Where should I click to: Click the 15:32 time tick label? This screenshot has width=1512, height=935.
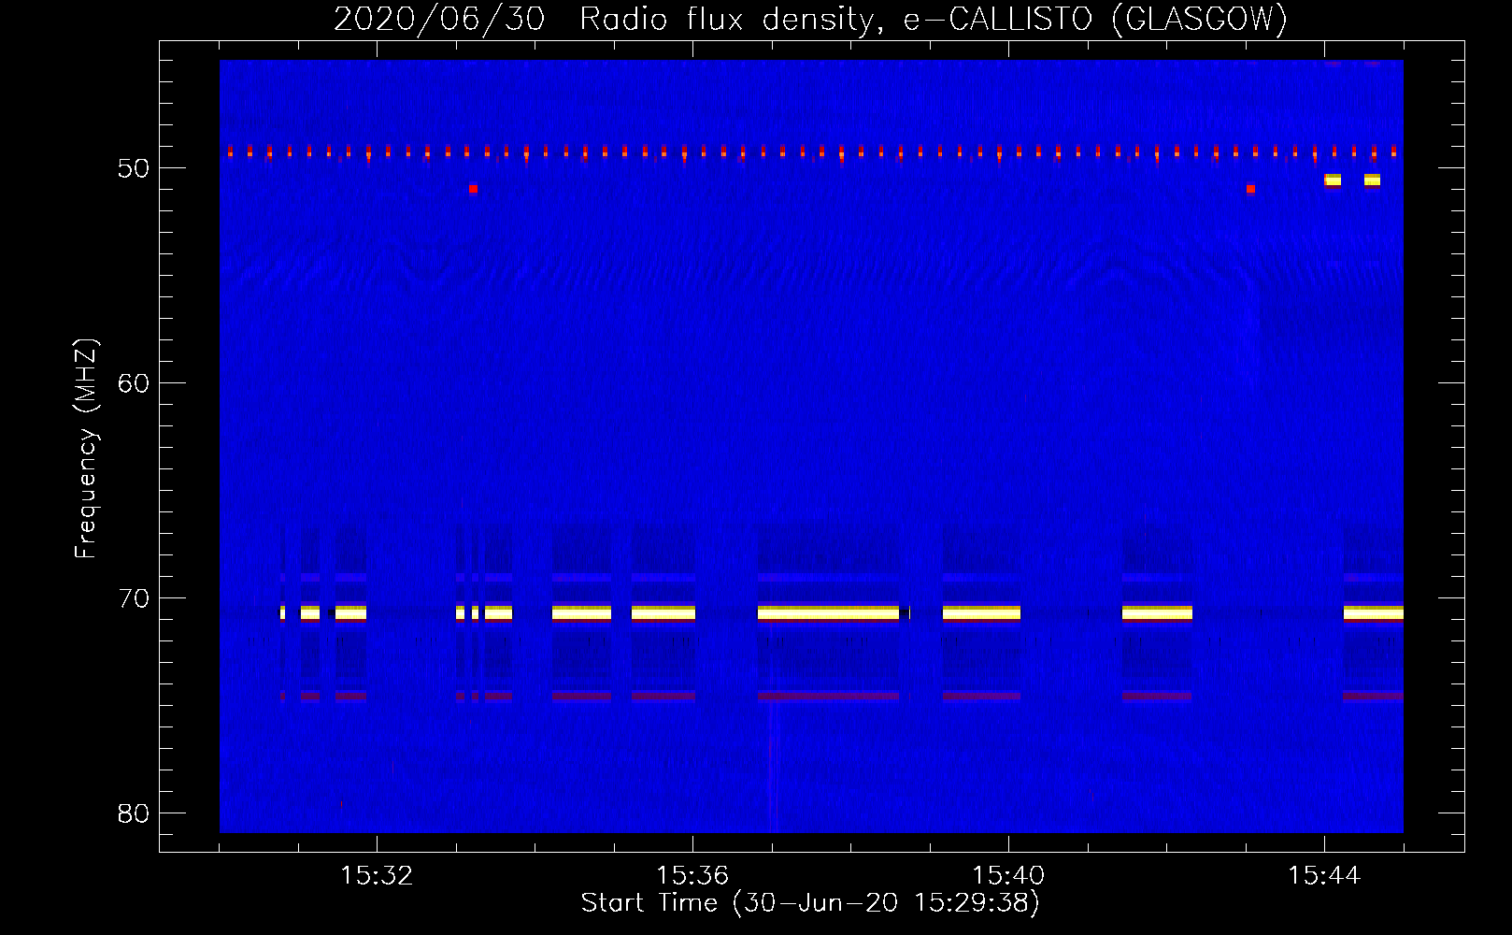(377, 876)
